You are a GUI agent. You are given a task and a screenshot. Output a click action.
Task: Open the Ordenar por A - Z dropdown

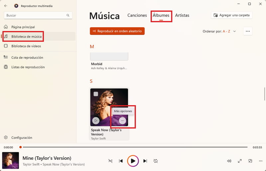219,31
